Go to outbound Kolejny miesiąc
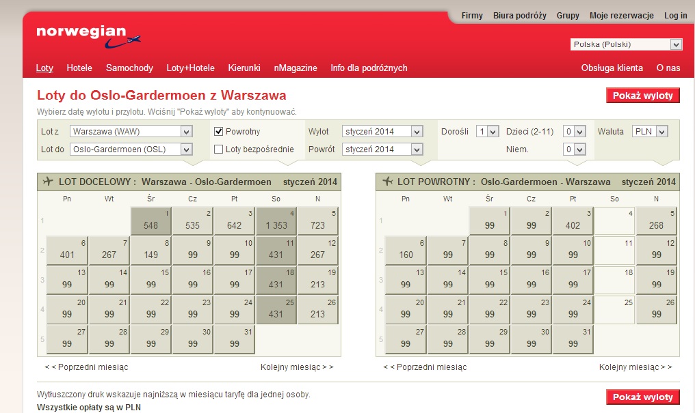Viewport: 695px width, 413px height. point(297,367)
